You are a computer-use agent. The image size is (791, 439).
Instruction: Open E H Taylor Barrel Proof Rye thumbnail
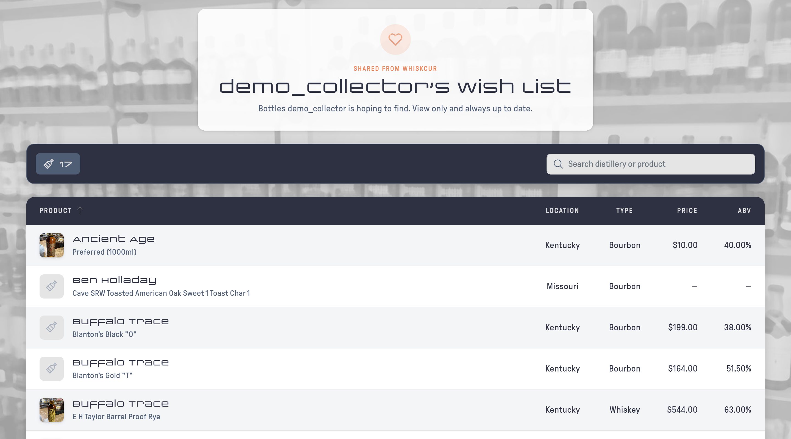pos(52,410)
